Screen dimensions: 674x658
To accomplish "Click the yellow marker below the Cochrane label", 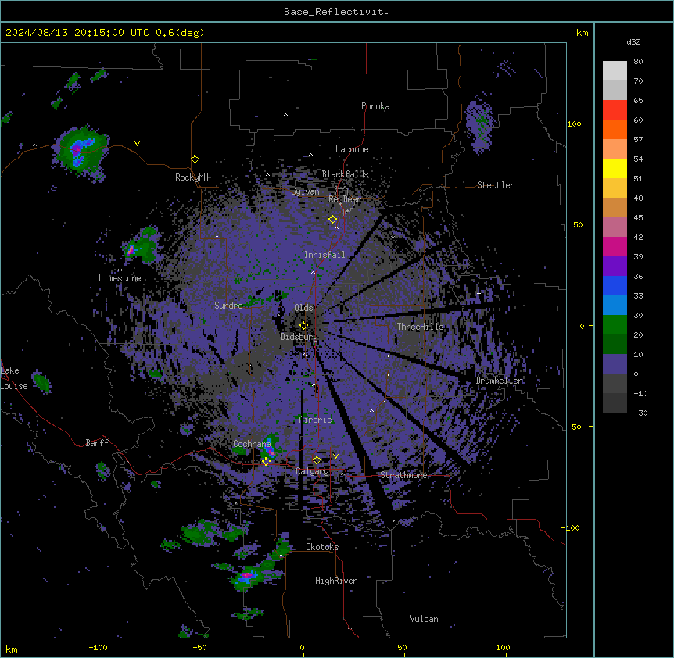I will tap(266, 462).
